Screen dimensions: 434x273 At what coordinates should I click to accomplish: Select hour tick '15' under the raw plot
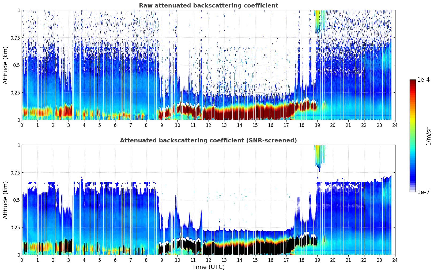(255, 125)
